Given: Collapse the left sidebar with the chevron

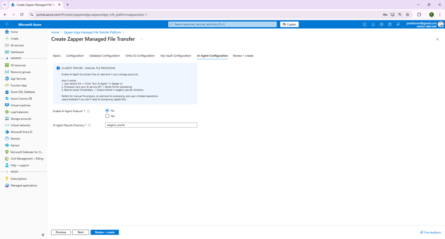Looking at the screenshot, I should tap(43, 235).
